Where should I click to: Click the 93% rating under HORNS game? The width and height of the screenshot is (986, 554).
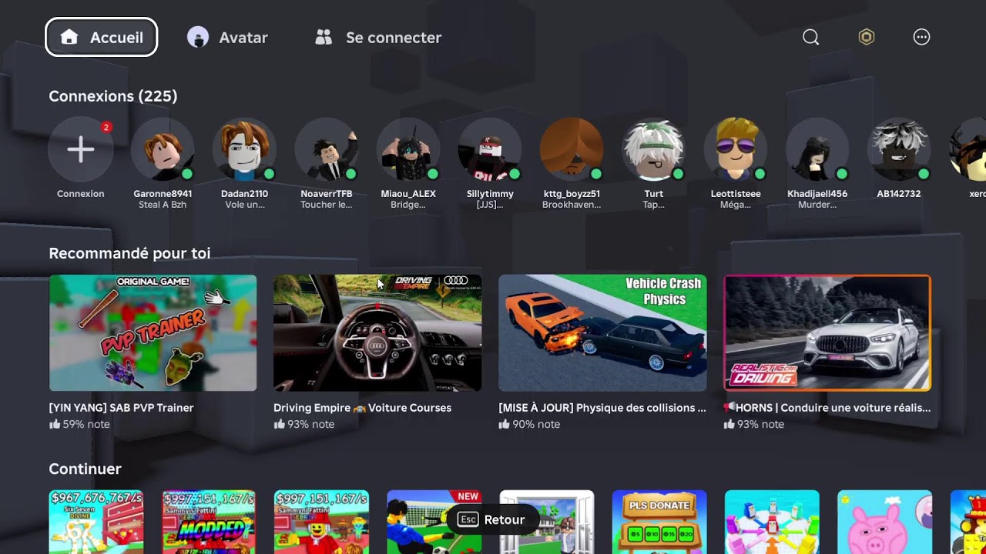coord(754,424)
